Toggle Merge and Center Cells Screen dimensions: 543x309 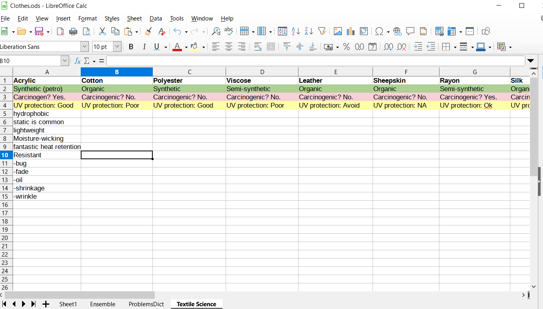[271, 47]
